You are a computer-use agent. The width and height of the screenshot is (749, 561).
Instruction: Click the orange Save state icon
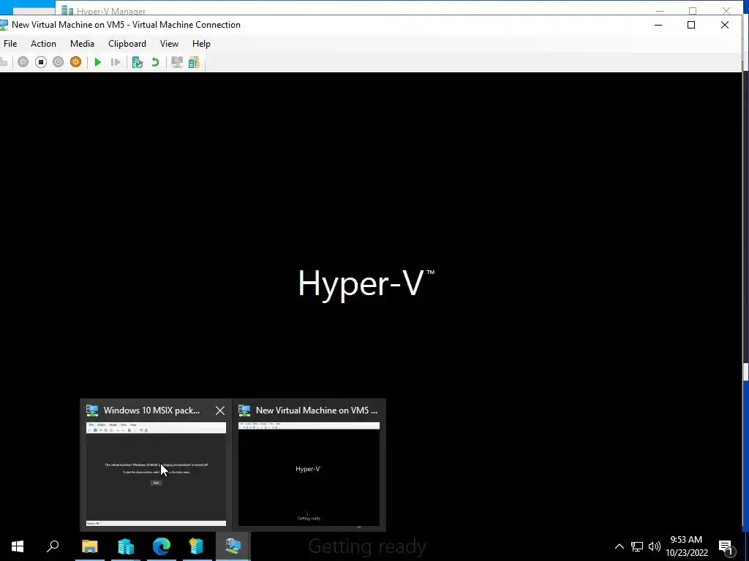75,62
